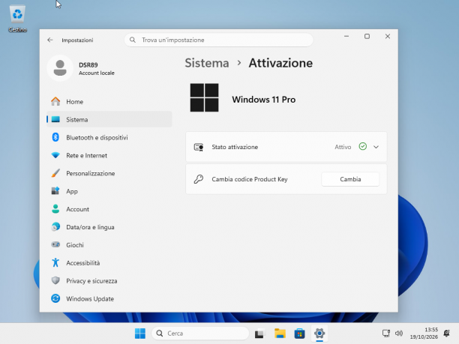Click the network tray icon

pyautogui.click(x=386, y=334)
